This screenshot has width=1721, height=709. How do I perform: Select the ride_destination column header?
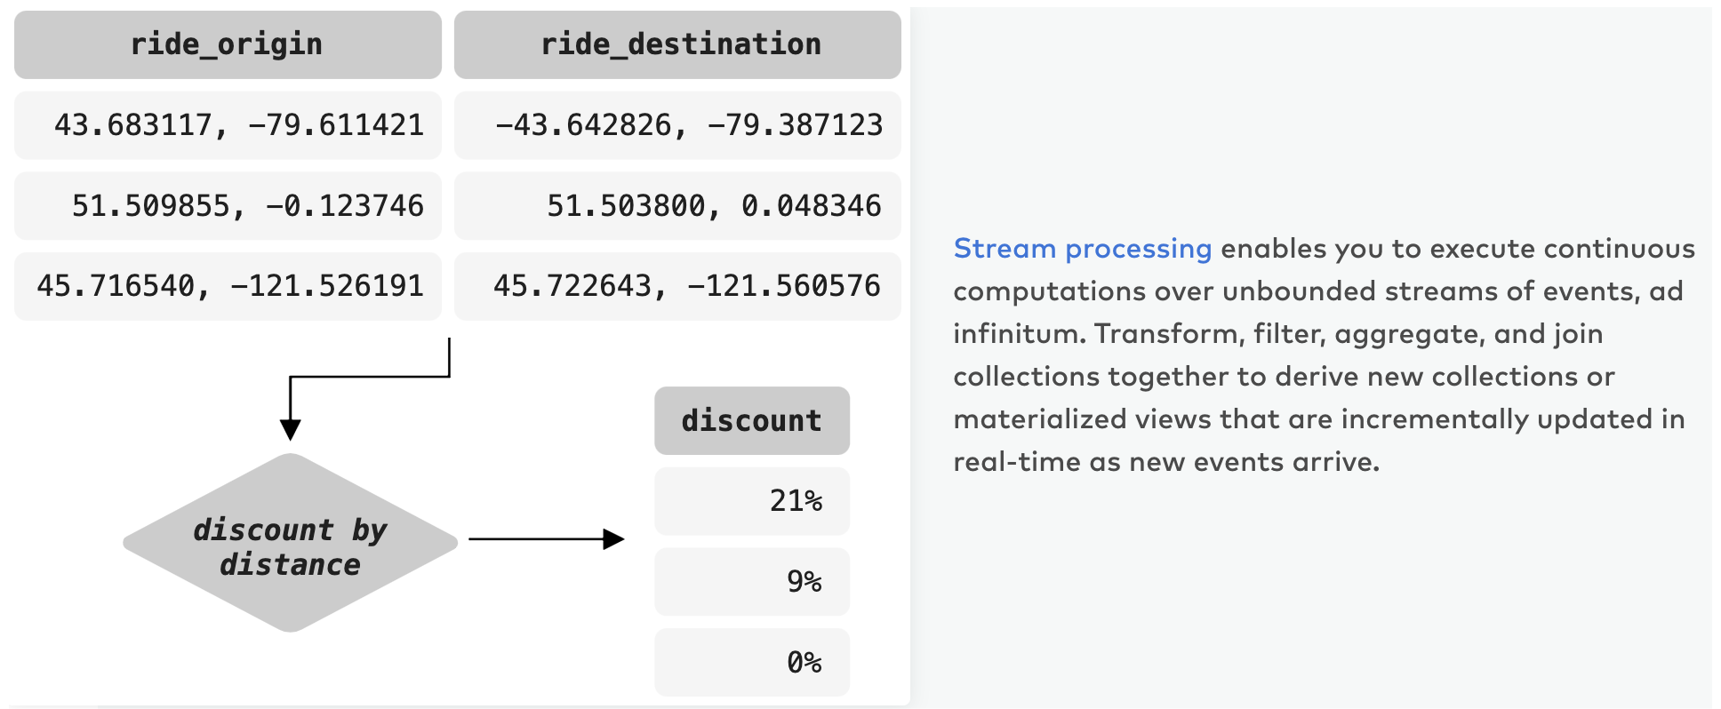pyautogui.click(x=677, y=44)
